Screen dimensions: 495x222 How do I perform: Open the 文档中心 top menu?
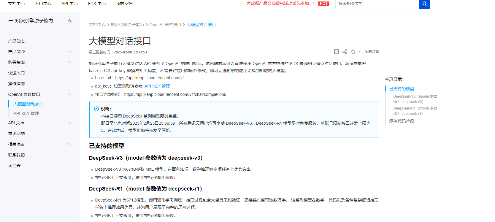[x=16, y=4]
